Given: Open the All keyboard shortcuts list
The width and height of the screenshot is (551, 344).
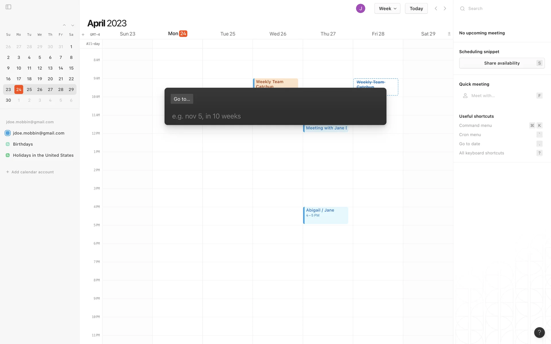Looking at the screenshot, I should (x=482, y=153).
